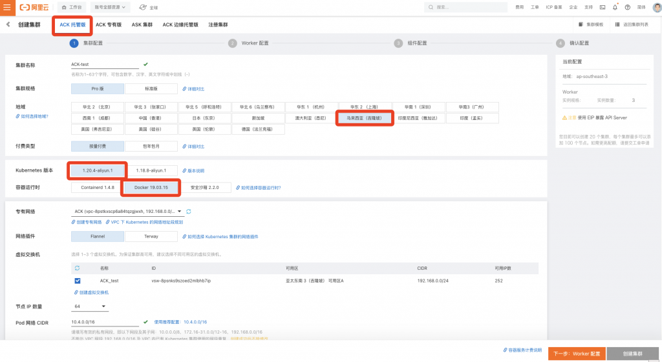
Task: Open the help question mark icon
Action: [628, 7]
